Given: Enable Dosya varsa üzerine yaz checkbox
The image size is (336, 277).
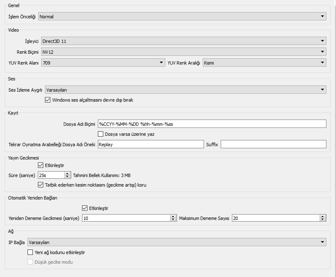Looking at the screenshot, I should tap(100, 134).
